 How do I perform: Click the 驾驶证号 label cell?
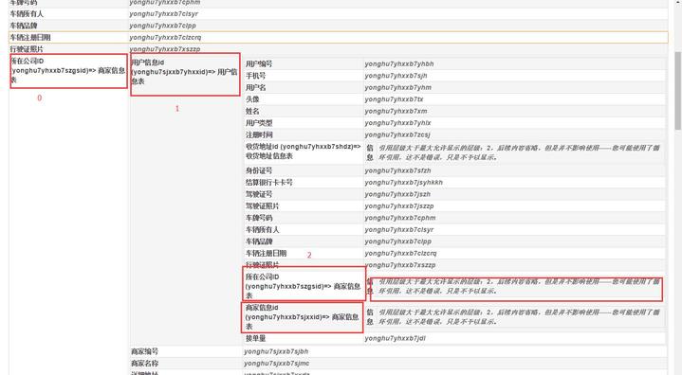pos(259,194)
